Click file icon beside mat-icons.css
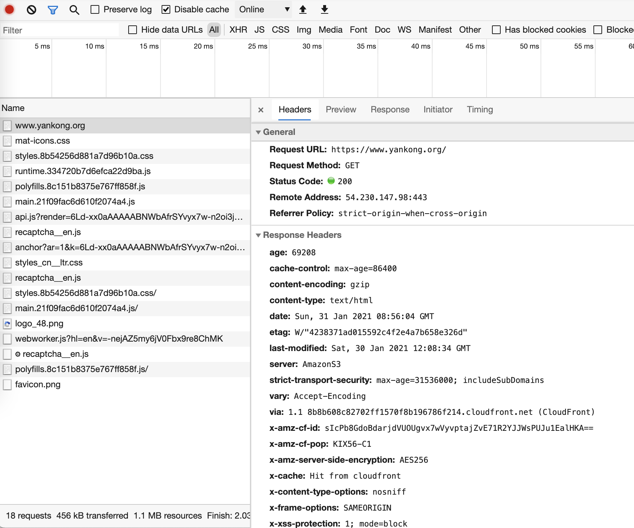The height and width of the screenshot is (528, 634). (7, 141)
